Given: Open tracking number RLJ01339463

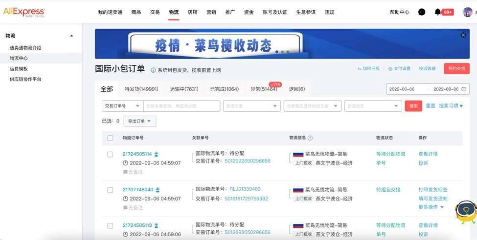Looking at the screenshot, I should click(245, 189).
